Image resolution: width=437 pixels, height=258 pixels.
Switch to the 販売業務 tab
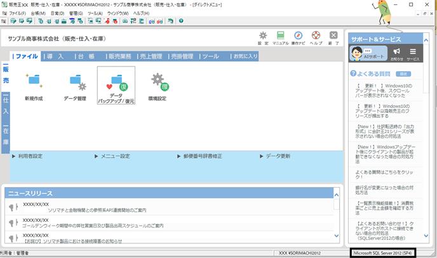click(118, 56)
